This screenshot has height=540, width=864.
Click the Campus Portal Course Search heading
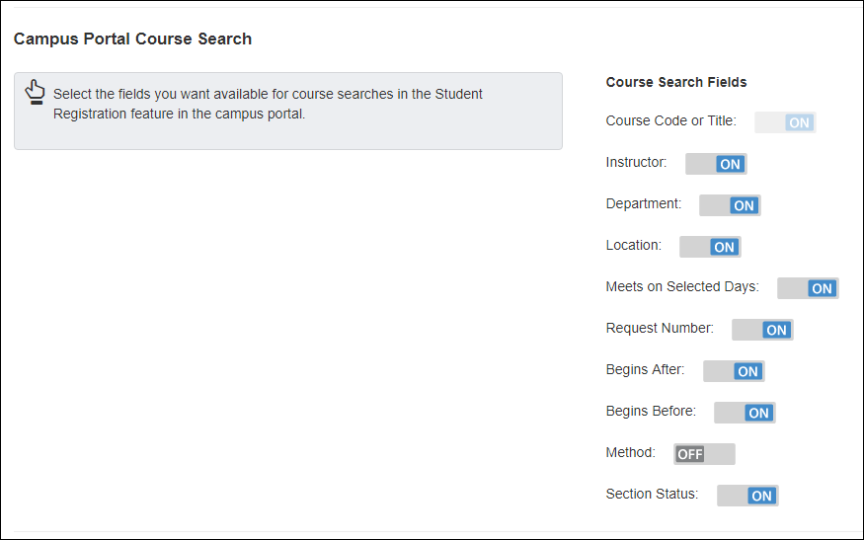click(132, 39)
